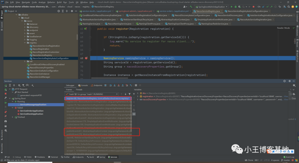Stop the service with red stop icon
Viewport: 299px width, 163px height.
tap(6, 94)
